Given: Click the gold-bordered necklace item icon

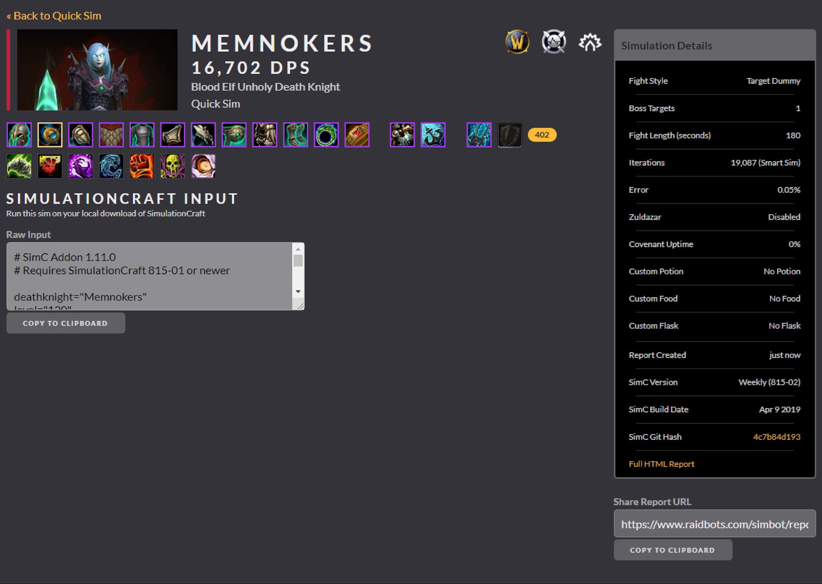Looking at the screenshot, I should coord(50,135).
